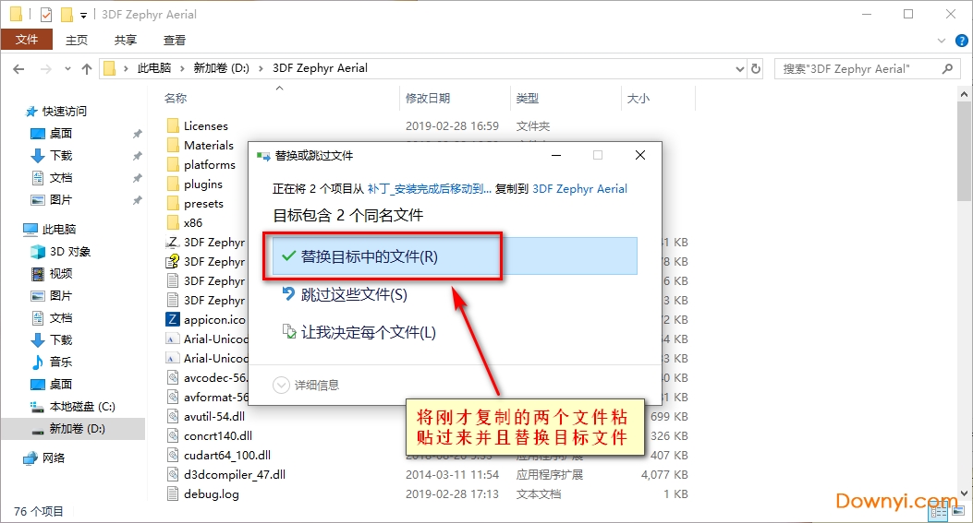Select 本地磁盘 (C:) drive in sidebar
973x523 pixels.
point(81,407)
